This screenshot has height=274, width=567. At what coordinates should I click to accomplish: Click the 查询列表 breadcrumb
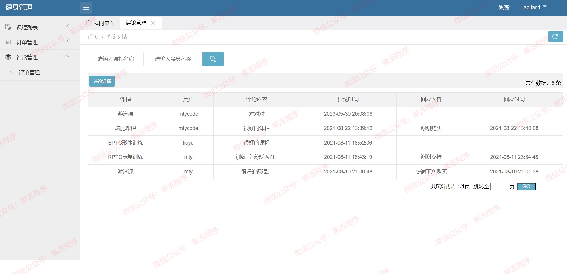[x=117, y=37]
